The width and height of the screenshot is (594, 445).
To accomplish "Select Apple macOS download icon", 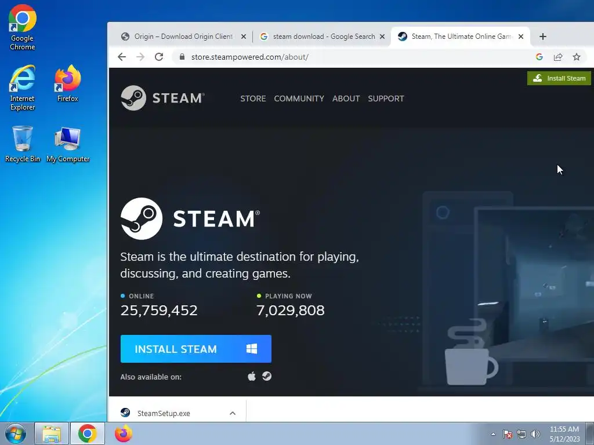I will [x=252, y=376].
